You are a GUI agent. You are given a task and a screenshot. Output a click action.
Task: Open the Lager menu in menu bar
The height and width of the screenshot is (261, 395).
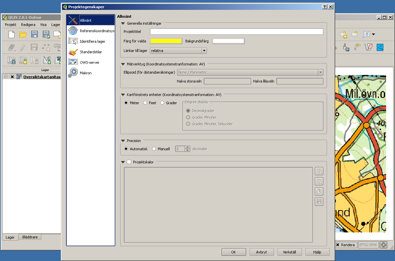pyautogui.click(x=56, y=25)
